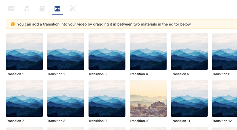Click the 'Transition 8' label
Screen dimensions: 237x130
point(56,121)
